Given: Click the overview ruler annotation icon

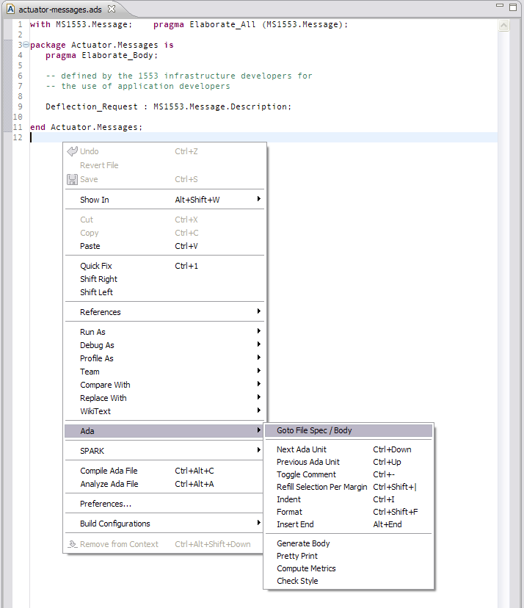Looking at the screenshot, I should pos(503,26).
